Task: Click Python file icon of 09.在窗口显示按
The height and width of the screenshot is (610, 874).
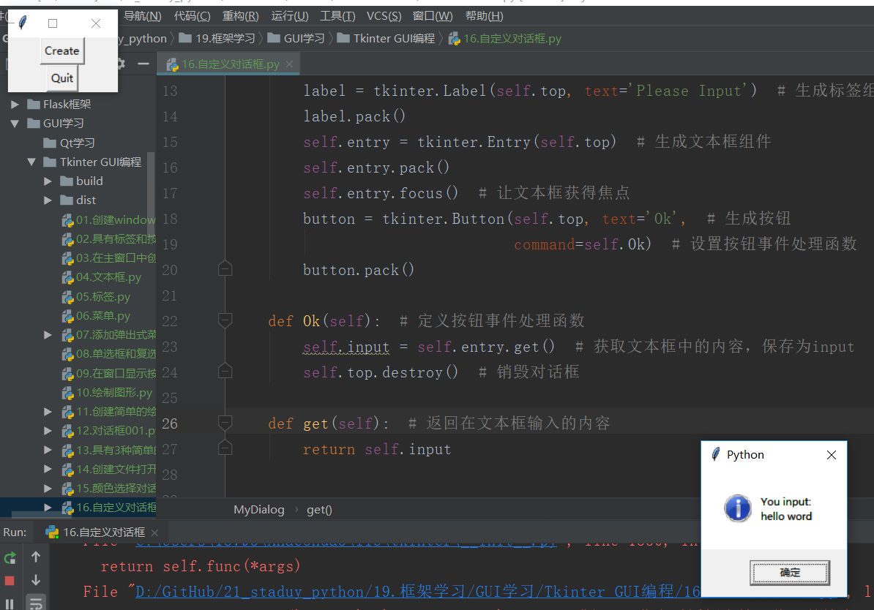Action: click(x=67, y=374)
